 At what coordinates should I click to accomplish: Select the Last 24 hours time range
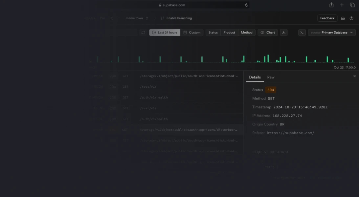click(165, 33)
